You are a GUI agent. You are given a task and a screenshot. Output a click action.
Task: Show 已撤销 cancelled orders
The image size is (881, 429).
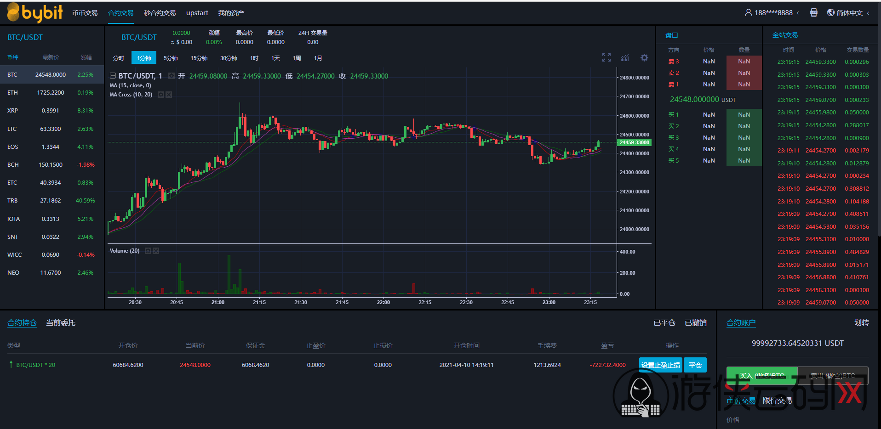coord(696,323)
